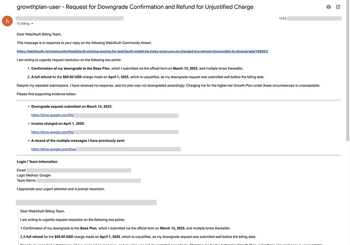Click the numbered point 1 about downgrade confirmation
This screenshot has width=350, height=245.
pyautogui.click(x=137, y=68)
